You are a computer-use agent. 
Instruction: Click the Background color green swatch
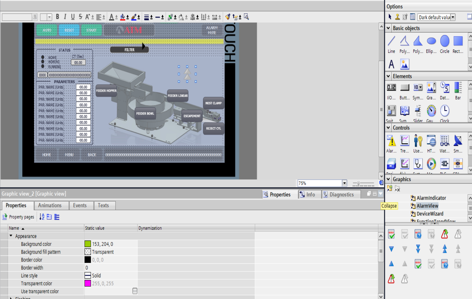coord(88,244)
